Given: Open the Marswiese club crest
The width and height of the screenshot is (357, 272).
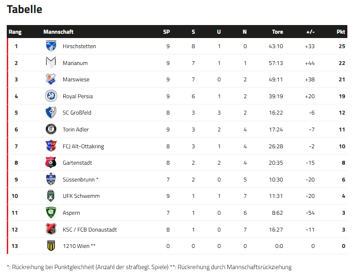Looking at the screenshot, I should [51, 79].
